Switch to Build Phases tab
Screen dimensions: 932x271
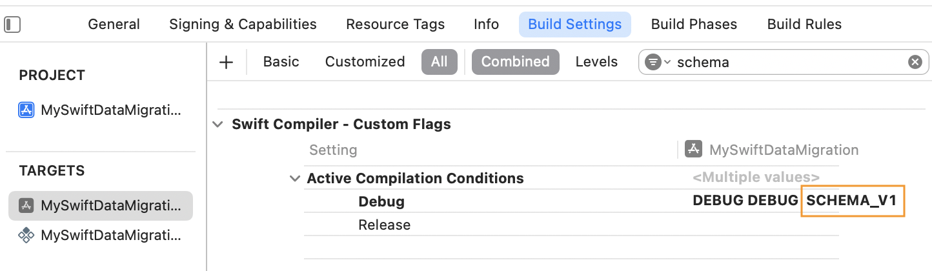(694, 25)
